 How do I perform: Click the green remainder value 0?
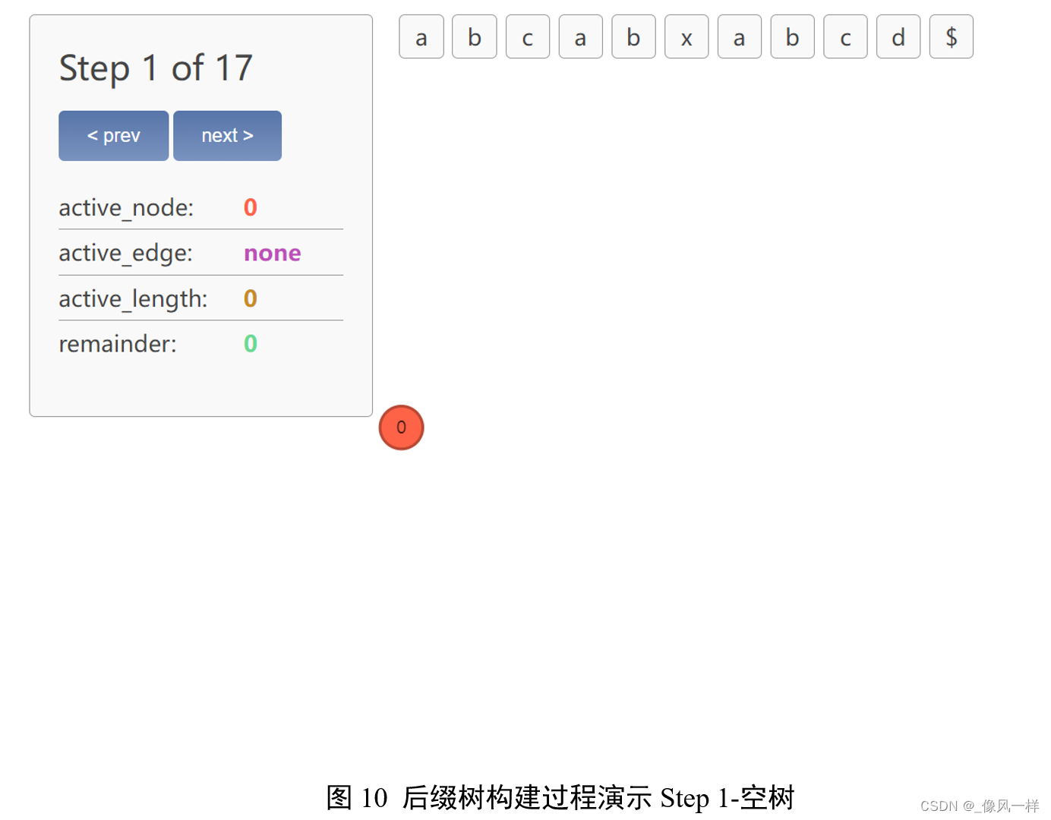[251, 344]
